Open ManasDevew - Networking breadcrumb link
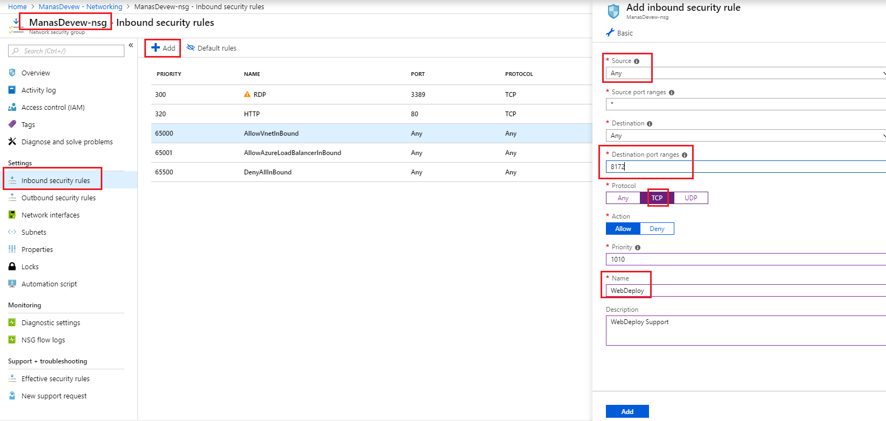 pyautogui.click(x=81, y=6)
